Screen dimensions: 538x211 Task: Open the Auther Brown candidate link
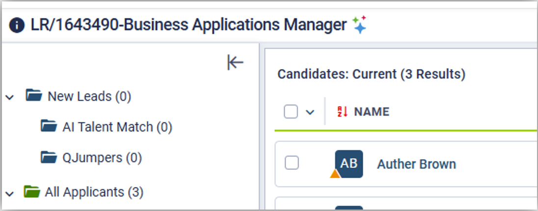416,164
